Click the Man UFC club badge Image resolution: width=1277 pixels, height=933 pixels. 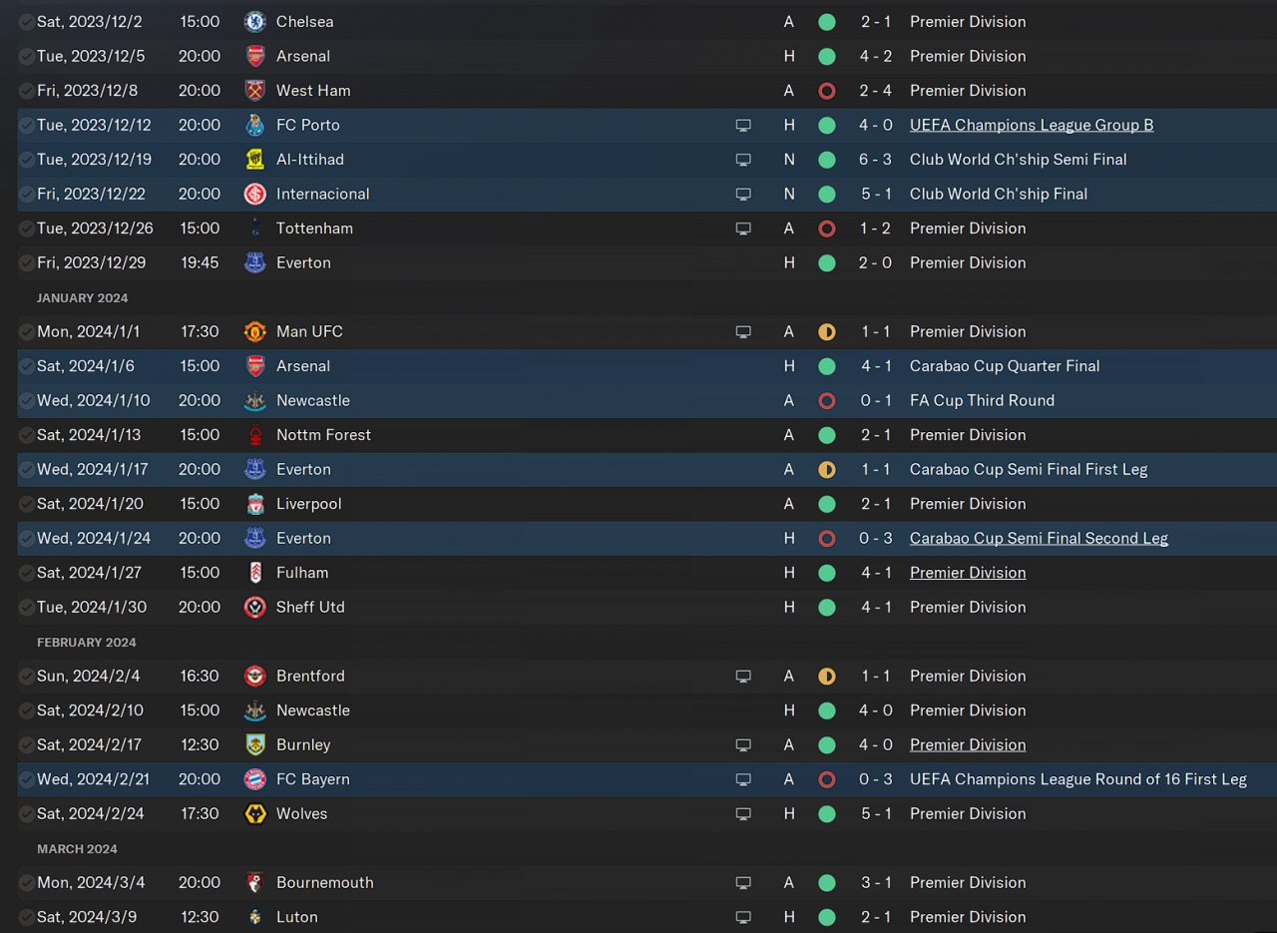point(255,331)
